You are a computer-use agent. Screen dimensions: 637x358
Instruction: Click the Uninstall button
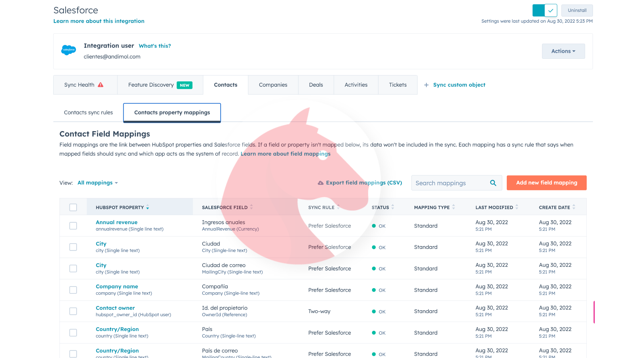[577, 11]
